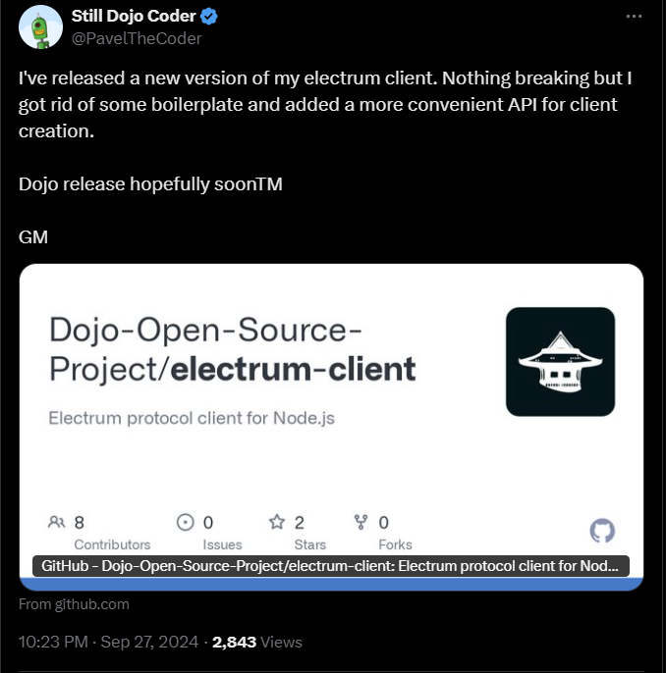The image size is (666, 673).
Task: Click the Dojo logo in the link card
Action: pyautogui.click(x=560, y=362)
